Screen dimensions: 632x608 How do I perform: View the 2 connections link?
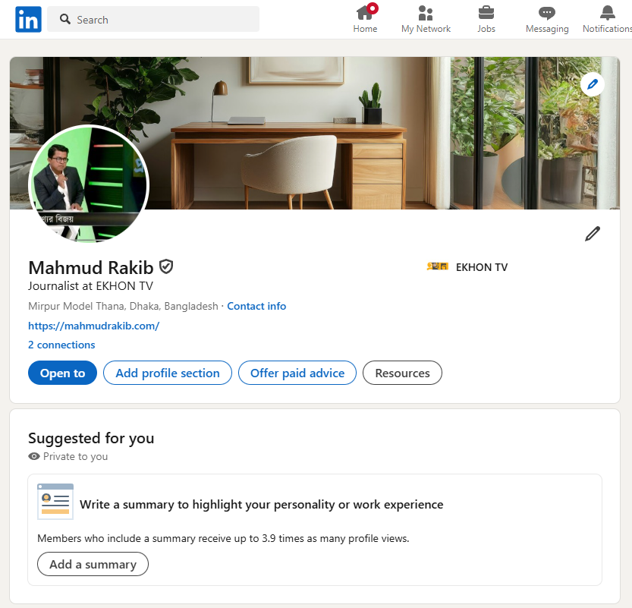(x=61, y=345)
